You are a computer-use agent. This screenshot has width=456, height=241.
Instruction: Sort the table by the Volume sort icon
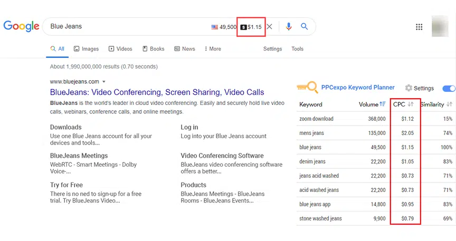(x=383, y=104)
